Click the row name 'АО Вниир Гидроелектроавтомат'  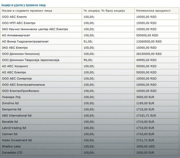pos(25,42)
